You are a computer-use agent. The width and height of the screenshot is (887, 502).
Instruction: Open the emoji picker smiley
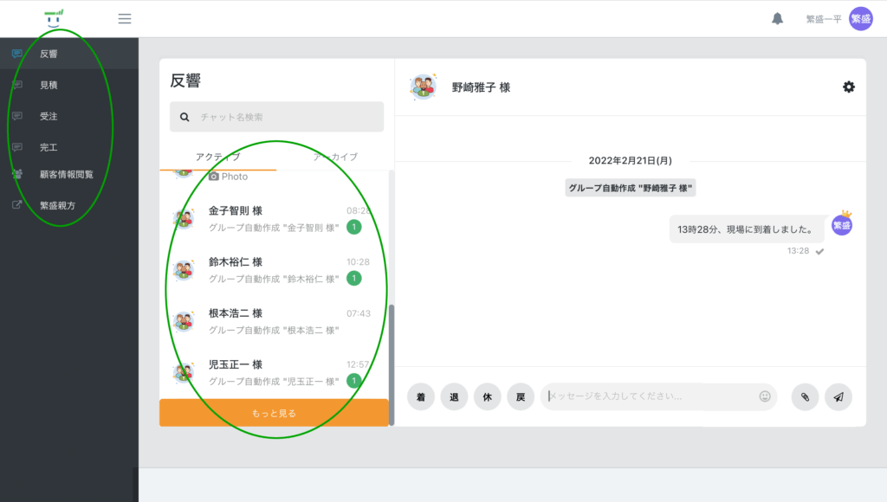pos(765,396)
